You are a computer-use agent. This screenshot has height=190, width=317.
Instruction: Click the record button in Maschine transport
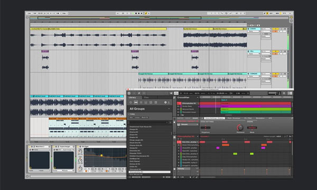coord(171,93)
